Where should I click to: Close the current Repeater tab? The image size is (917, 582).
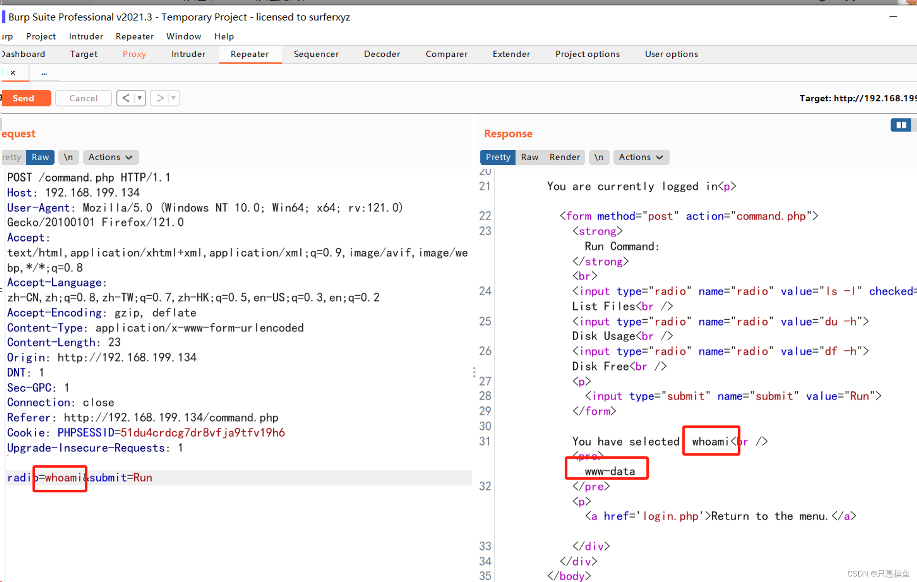coord(13,72)
